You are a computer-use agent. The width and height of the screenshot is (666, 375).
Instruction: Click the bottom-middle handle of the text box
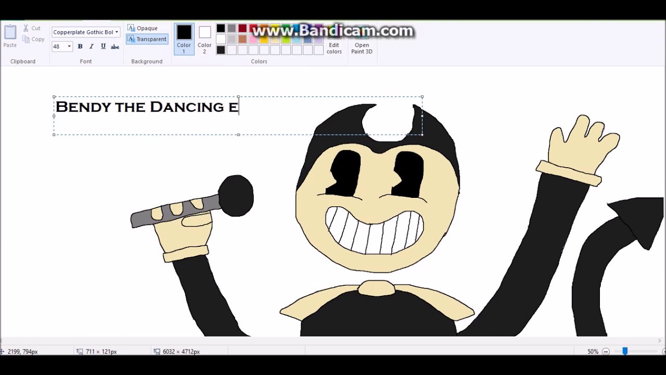point(238,135)
